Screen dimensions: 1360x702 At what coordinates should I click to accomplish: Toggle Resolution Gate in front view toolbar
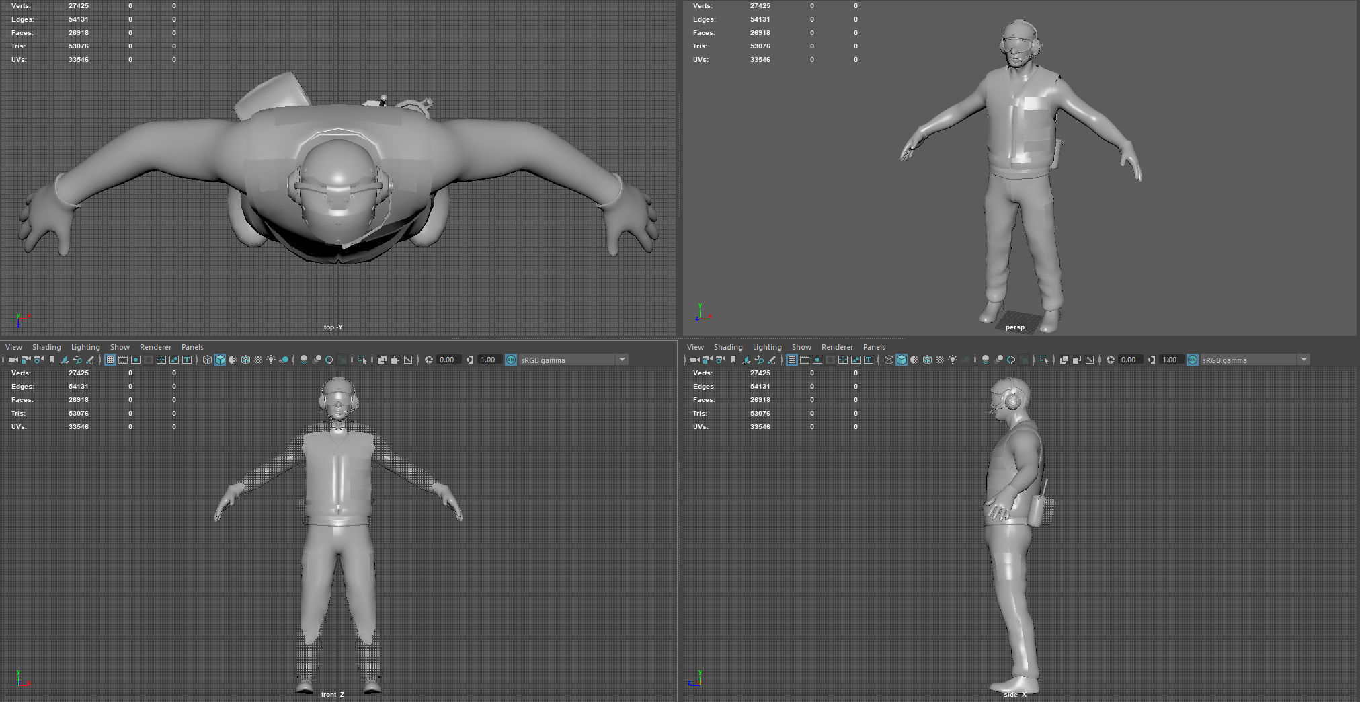(136, 360)
